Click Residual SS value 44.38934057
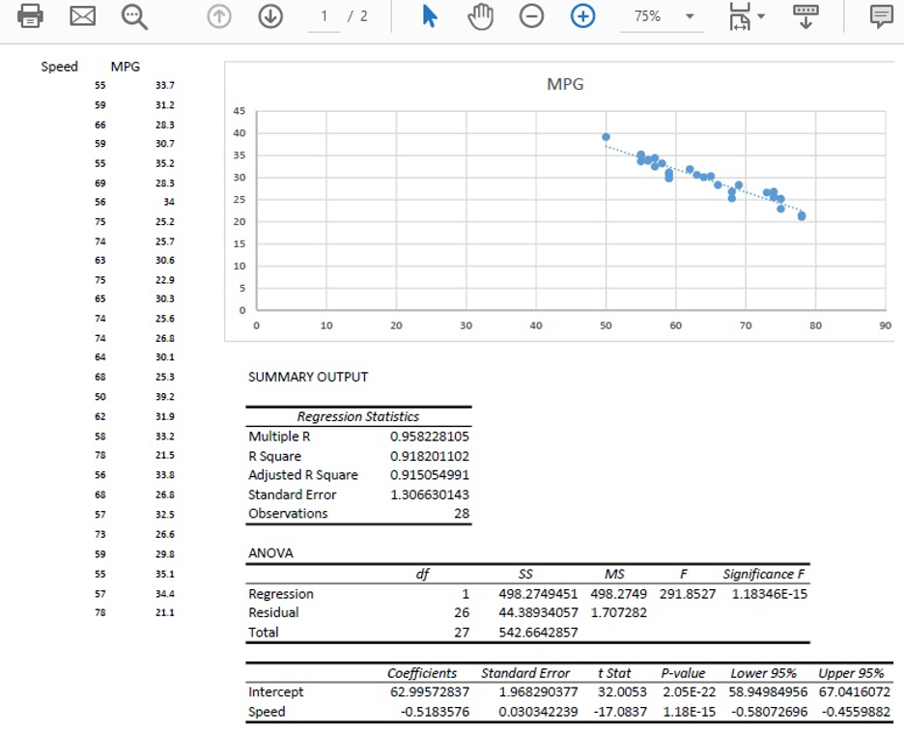 pyautogui.click(x=538, y=613)
